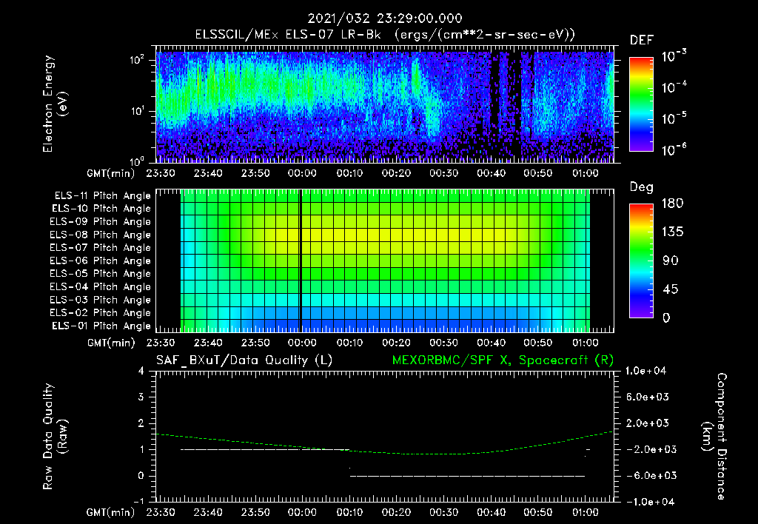The height and width of the screenshot is (524, 758).
Task: Click the vertical black line at 00:00 in pitch angle plot
Action: (x=301, y=261)
